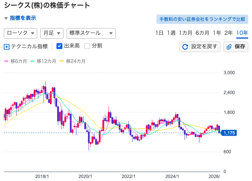Choose the 1年 range tab
The width and height of the screenshot is (252, 181).
(x=217, y=33)
